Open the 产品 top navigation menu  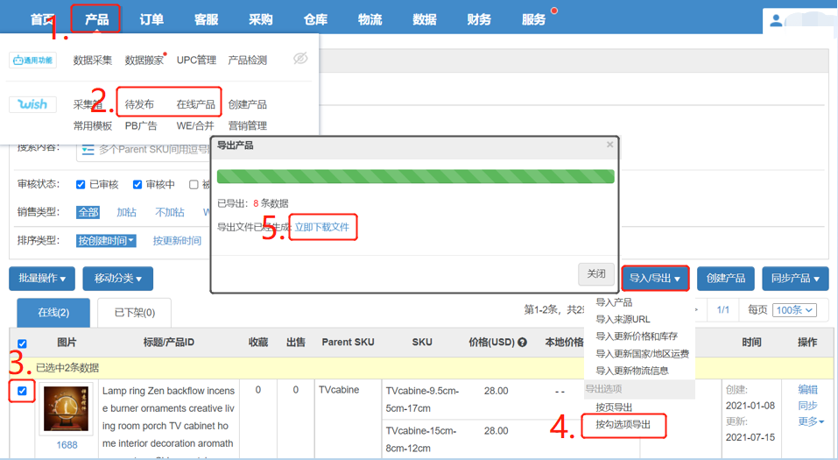pos(96,20)
